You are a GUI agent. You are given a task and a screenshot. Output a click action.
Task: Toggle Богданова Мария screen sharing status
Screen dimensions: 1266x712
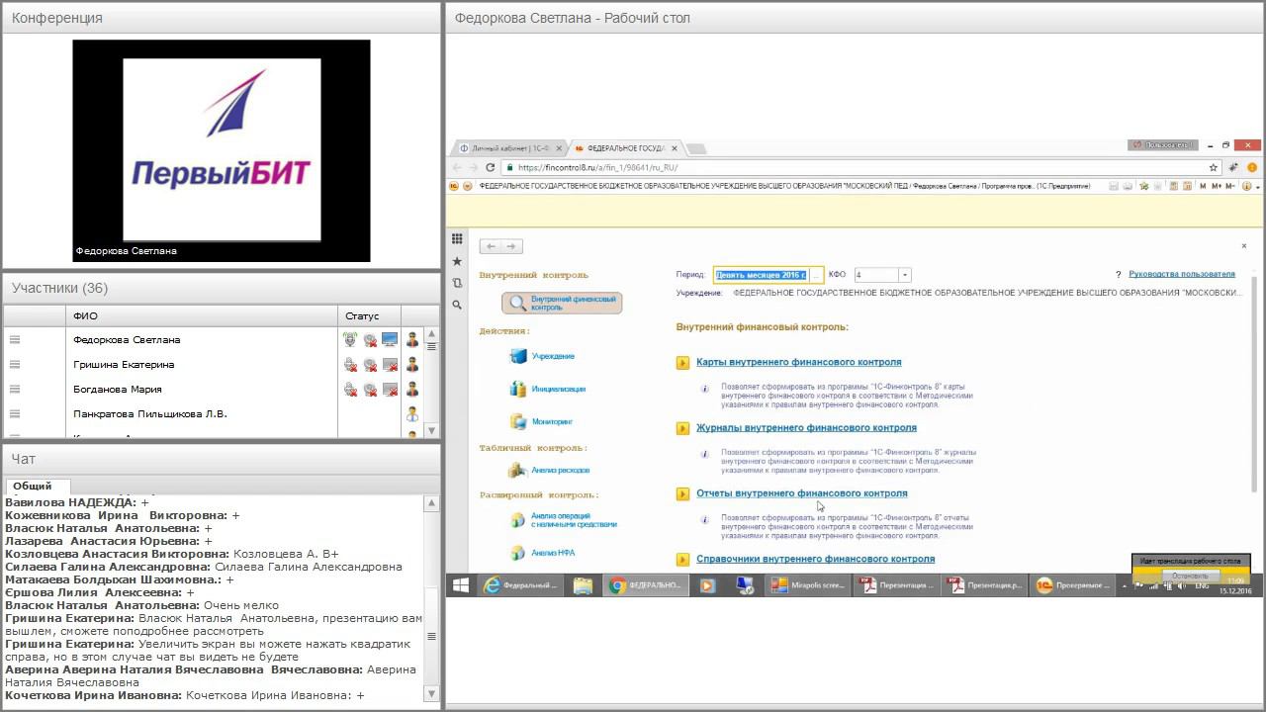pos(390,389)
